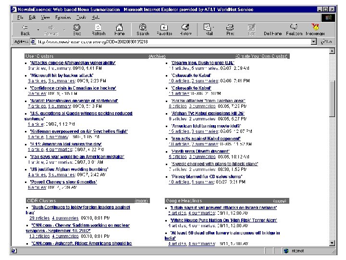This screenshot has width=346, height=260.
Task: Click the Internet Explorer icon in the title bar
Action: coord(14,9)
